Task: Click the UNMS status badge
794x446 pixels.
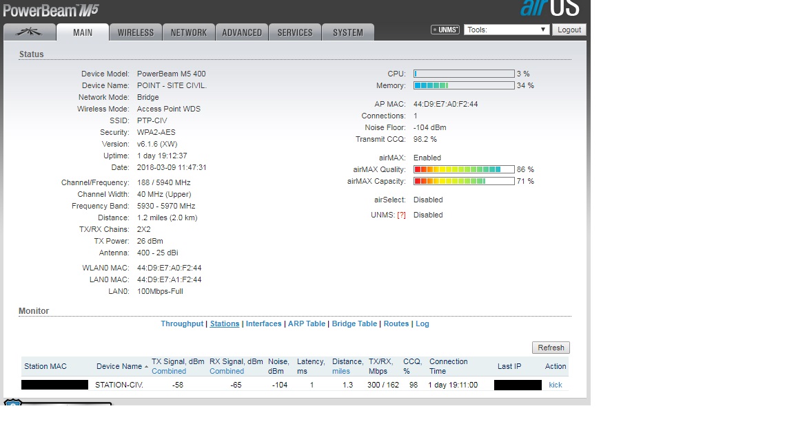Action: pyautogui.click(x=445, y=30)
